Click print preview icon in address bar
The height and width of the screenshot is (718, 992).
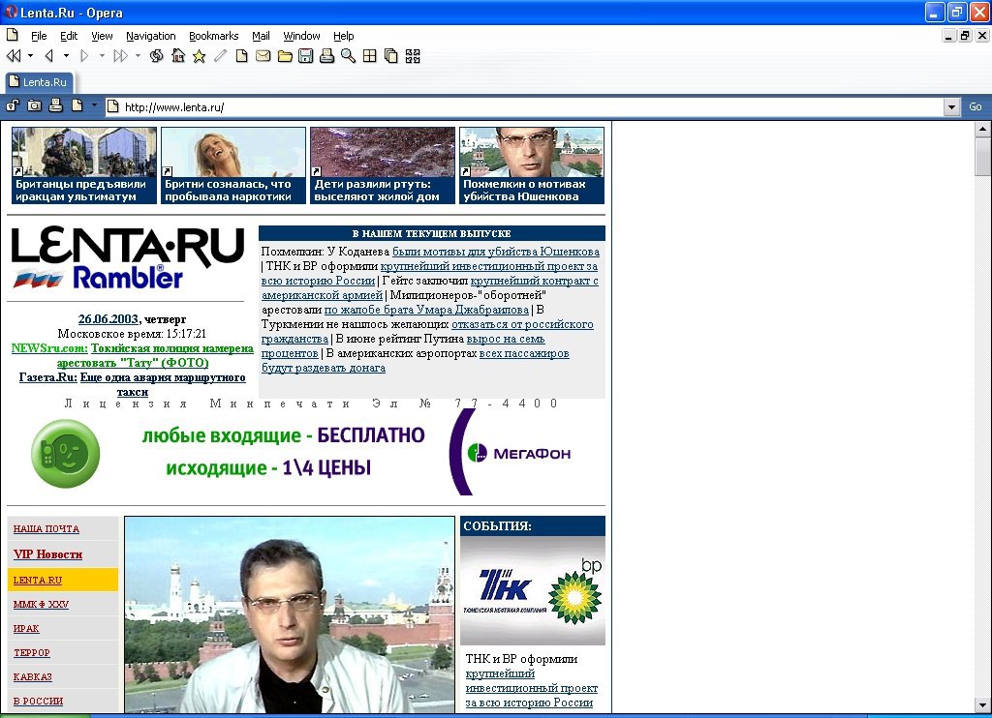click(x=55, y=105)
